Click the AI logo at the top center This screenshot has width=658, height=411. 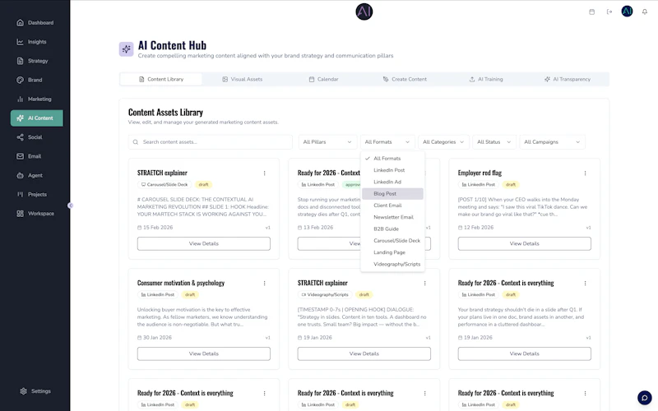pos(364,12)
